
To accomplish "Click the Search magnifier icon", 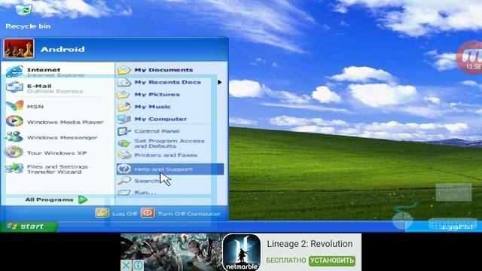I will pos(124,181).
